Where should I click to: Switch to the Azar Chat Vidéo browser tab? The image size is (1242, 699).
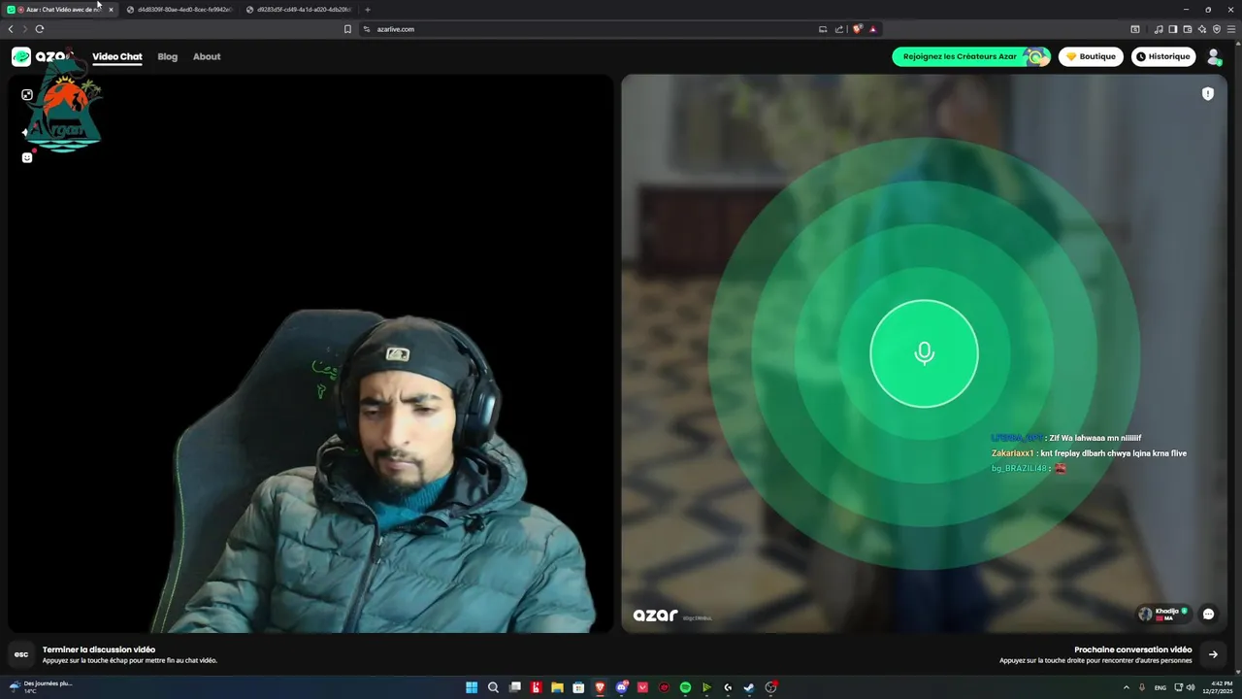(x=58, y=10)
